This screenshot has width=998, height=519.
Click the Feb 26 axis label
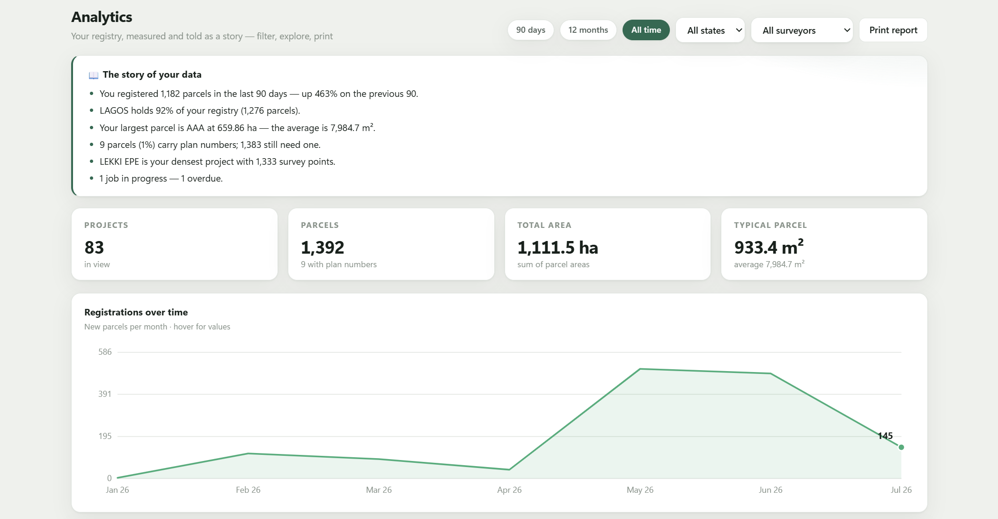(248, 490)
